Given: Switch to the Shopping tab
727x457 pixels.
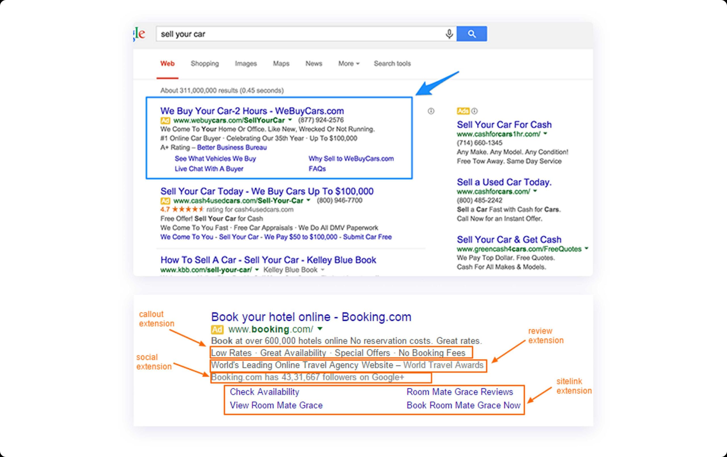Looking at the screenshot, I should click(205, 64).
